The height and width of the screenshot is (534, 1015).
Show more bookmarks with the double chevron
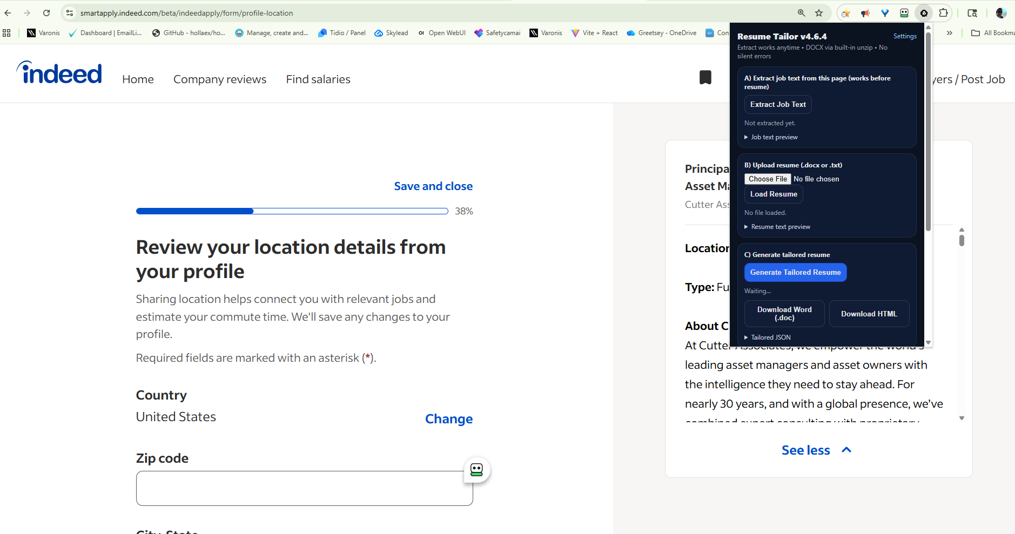pos(949,33)
